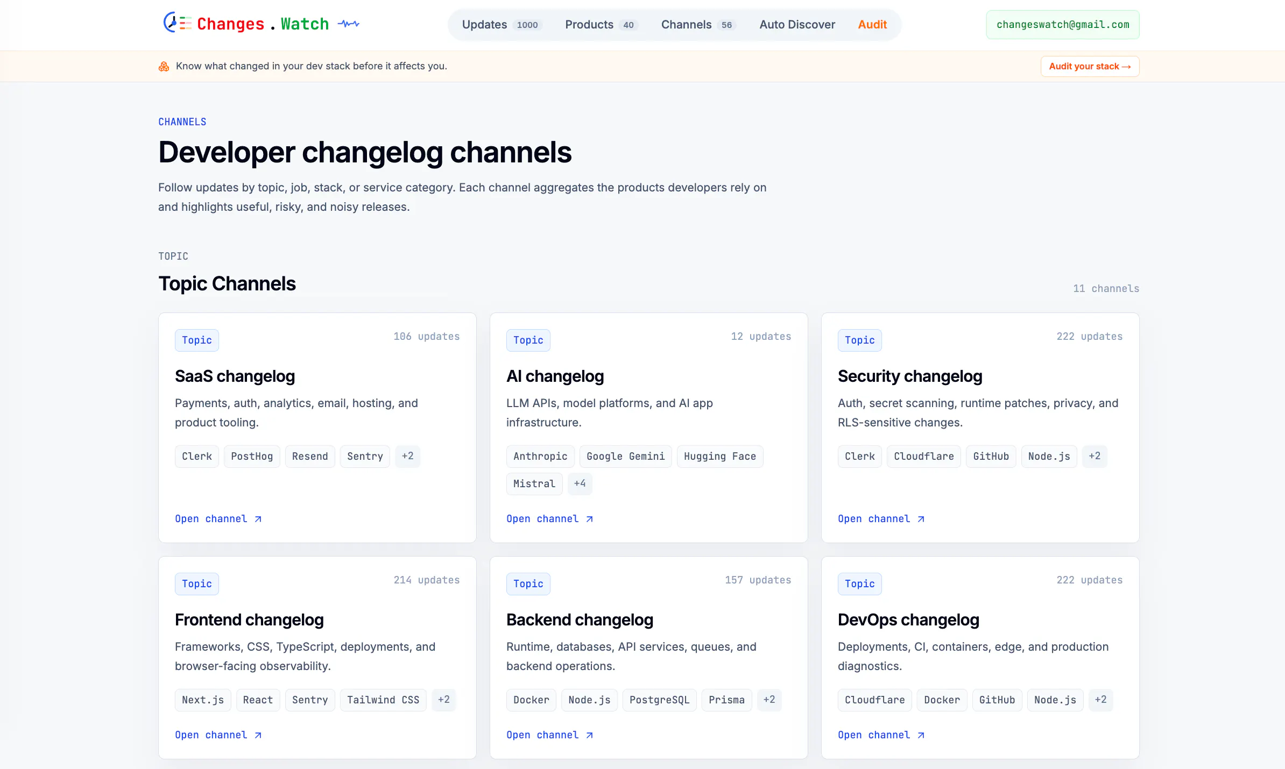This screenshot has width=1285, height=769.
Task: Click the GitHub tag in DevOps changelog
Action: 997,700
